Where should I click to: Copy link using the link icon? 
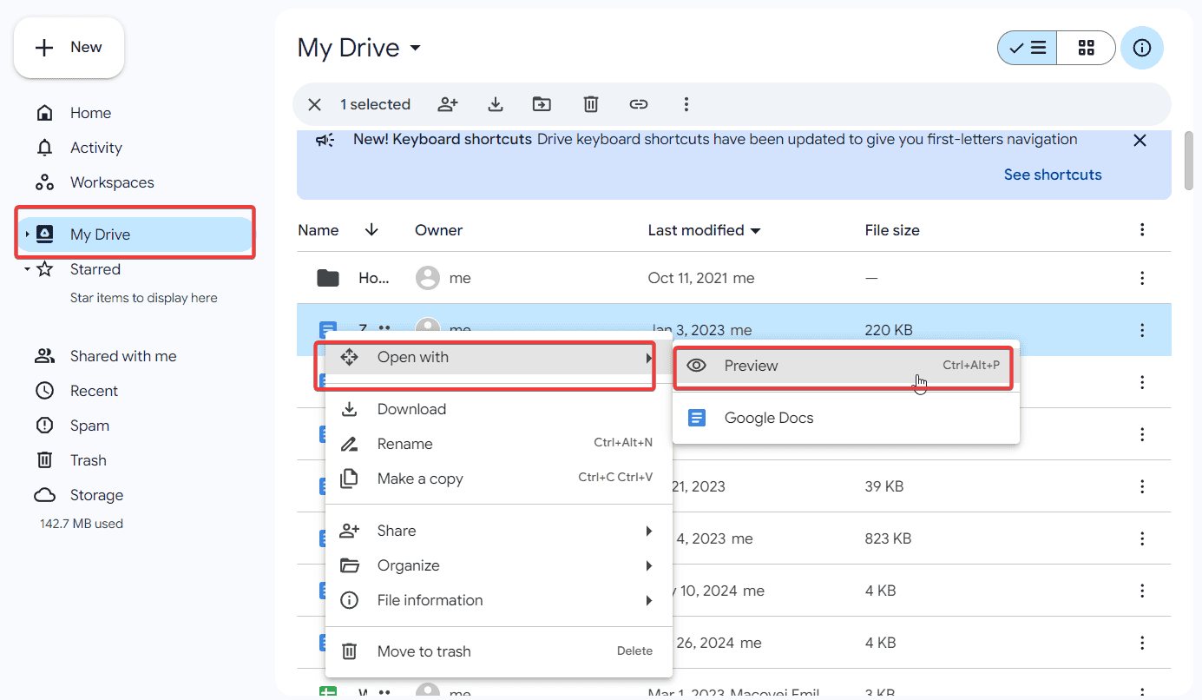coord(639,103)
